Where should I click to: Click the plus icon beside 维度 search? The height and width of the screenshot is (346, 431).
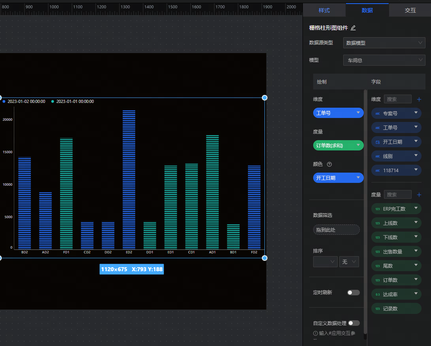419,99
